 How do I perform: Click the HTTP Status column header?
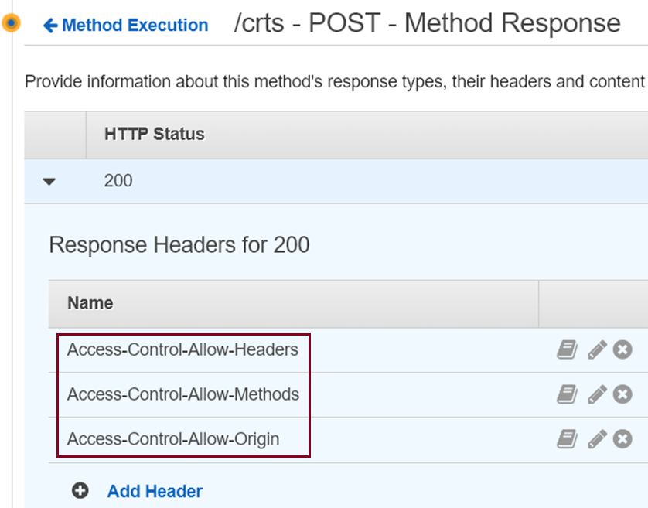point(154,135)
